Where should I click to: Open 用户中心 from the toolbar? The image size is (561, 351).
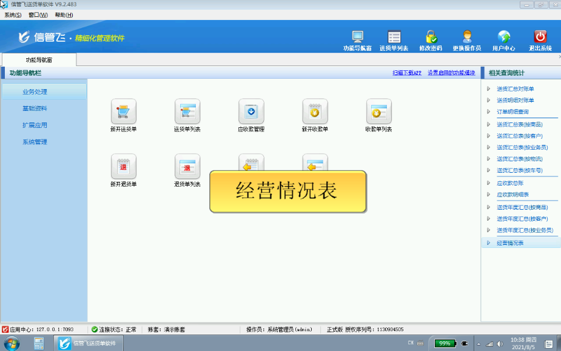tap(503, 37)
